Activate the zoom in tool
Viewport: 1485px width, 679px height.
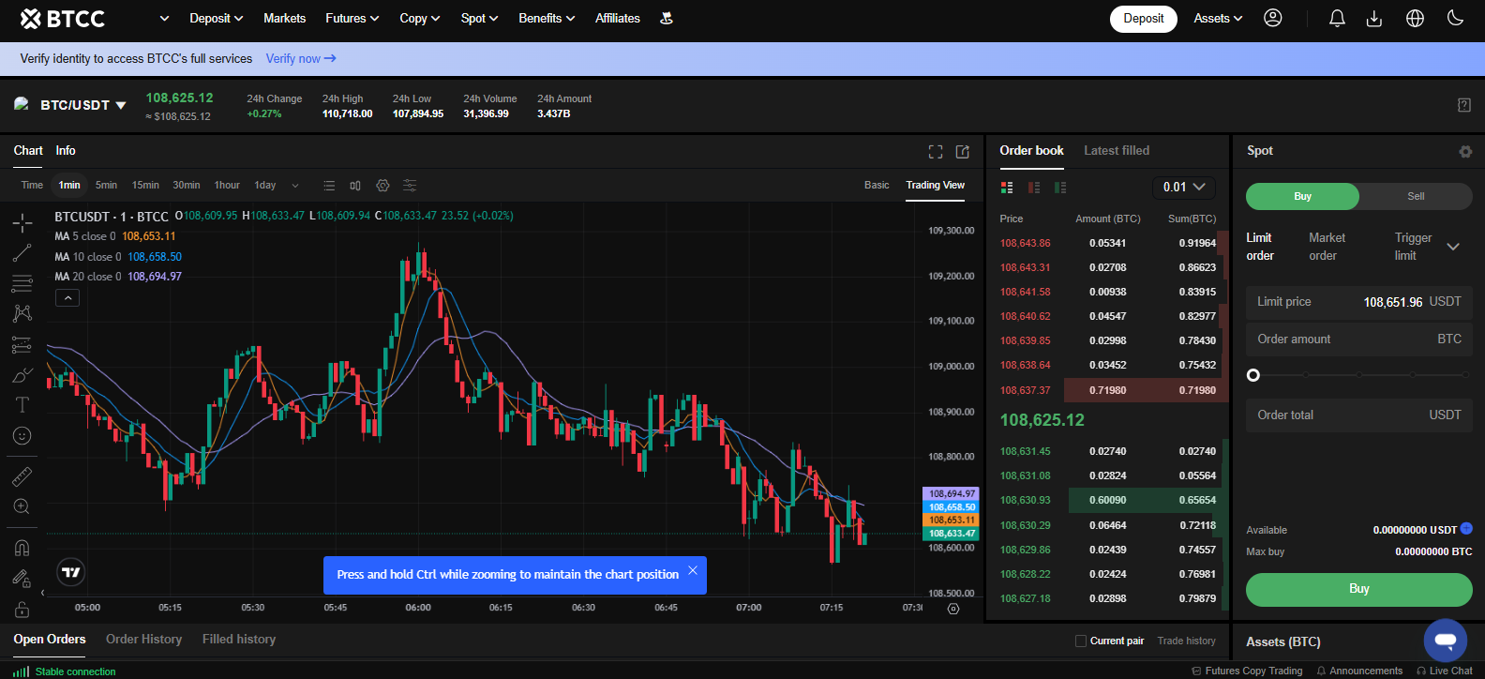(22, 506)
